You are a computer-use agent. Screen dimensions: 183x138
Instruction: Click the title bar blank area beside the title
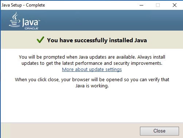(x=91, y=5)
